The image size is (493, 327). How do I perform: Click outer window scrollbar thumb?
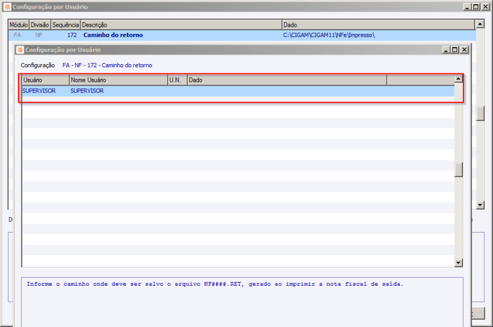click(480, 114)
